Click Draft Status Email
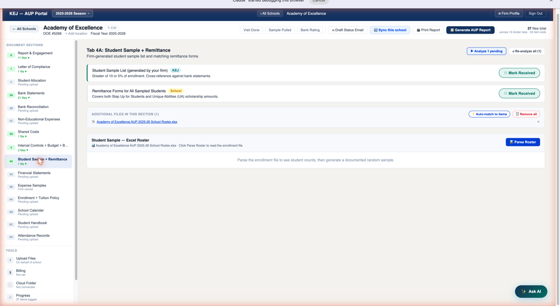560x306 pixels. (x=348, y=30)
